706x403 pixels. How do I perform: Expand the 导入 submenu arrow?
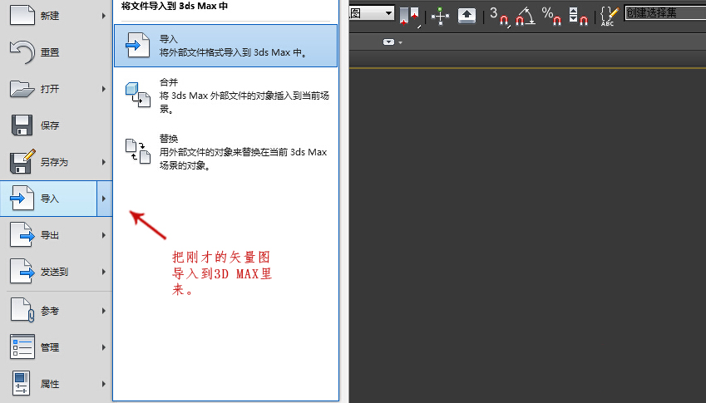coord(104,199)
